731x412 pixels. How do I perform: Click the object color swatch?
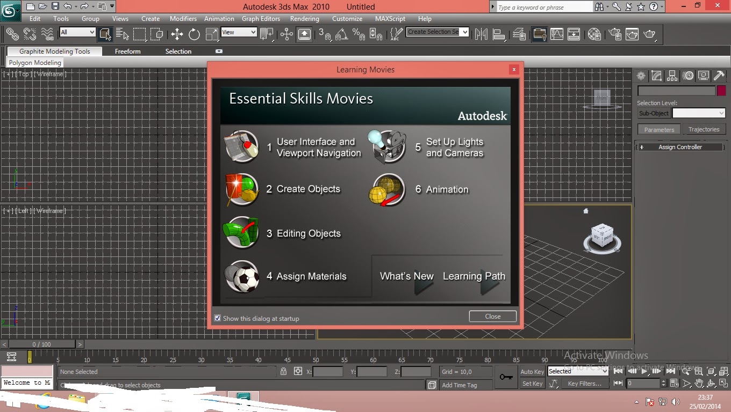click(721, 91)
